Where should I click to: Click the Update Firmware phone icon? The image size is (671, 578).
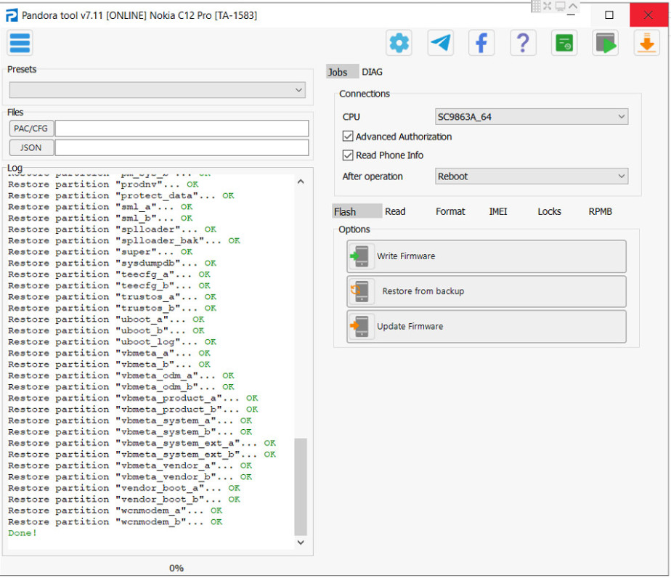361,327
